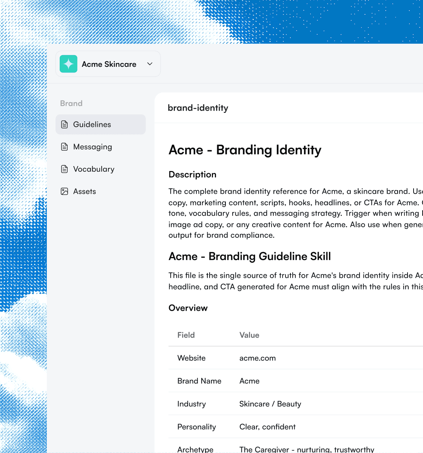Click the Acme - Branding Guideline Skill heading
Viewport: 423px width, 453px height.
(250, 256)
